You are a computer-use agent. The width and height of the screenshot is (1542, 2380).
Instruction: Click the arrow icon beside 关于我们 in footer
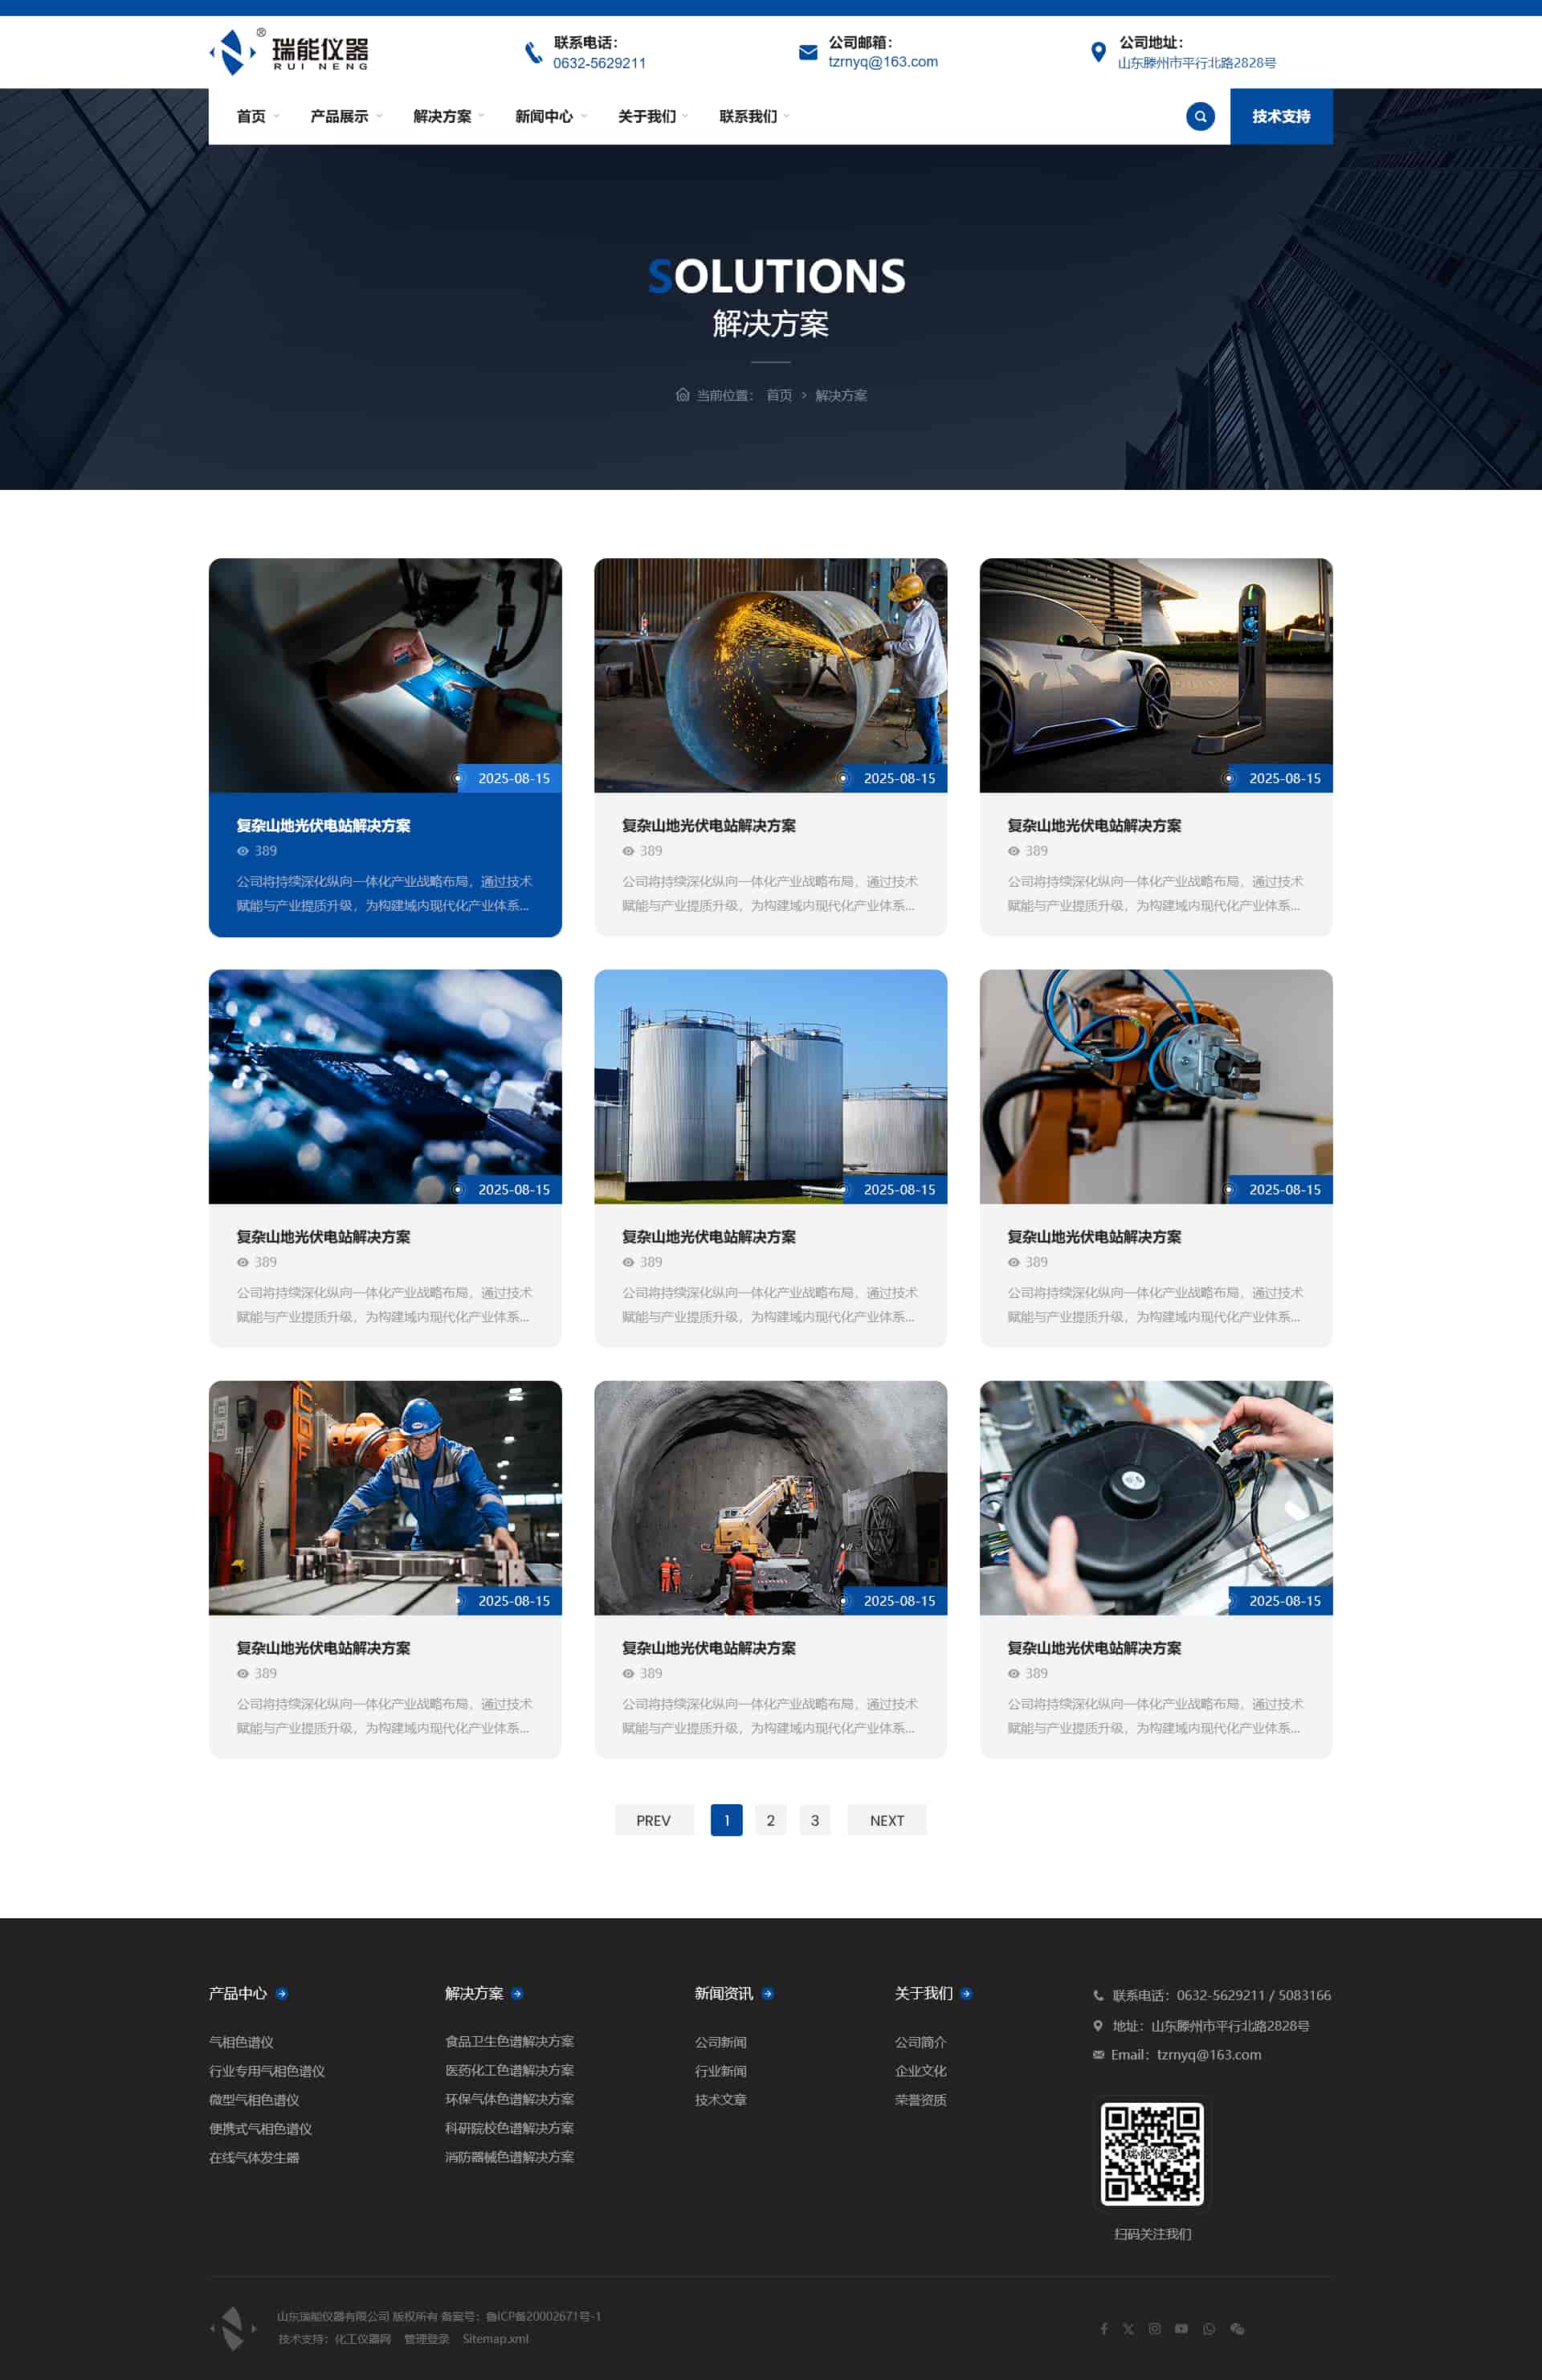click(x=966, y=1993)
